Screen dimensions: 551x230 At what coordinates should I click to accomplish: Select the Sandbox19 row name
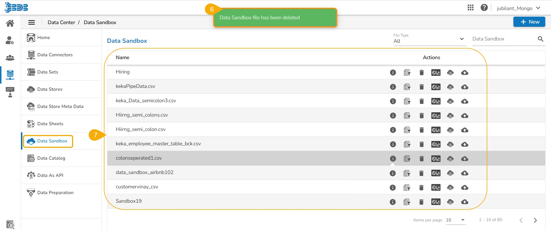pyautogui.click(x=129, y=201)
